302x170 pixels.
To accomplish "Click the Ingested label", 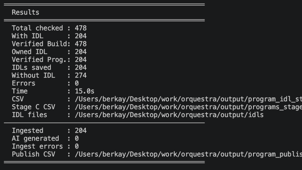I will pos(28,131).
